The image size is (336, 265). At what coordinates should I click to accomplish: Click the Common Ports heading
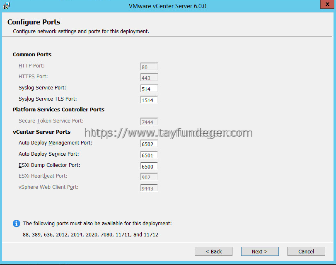coord(32,54)
